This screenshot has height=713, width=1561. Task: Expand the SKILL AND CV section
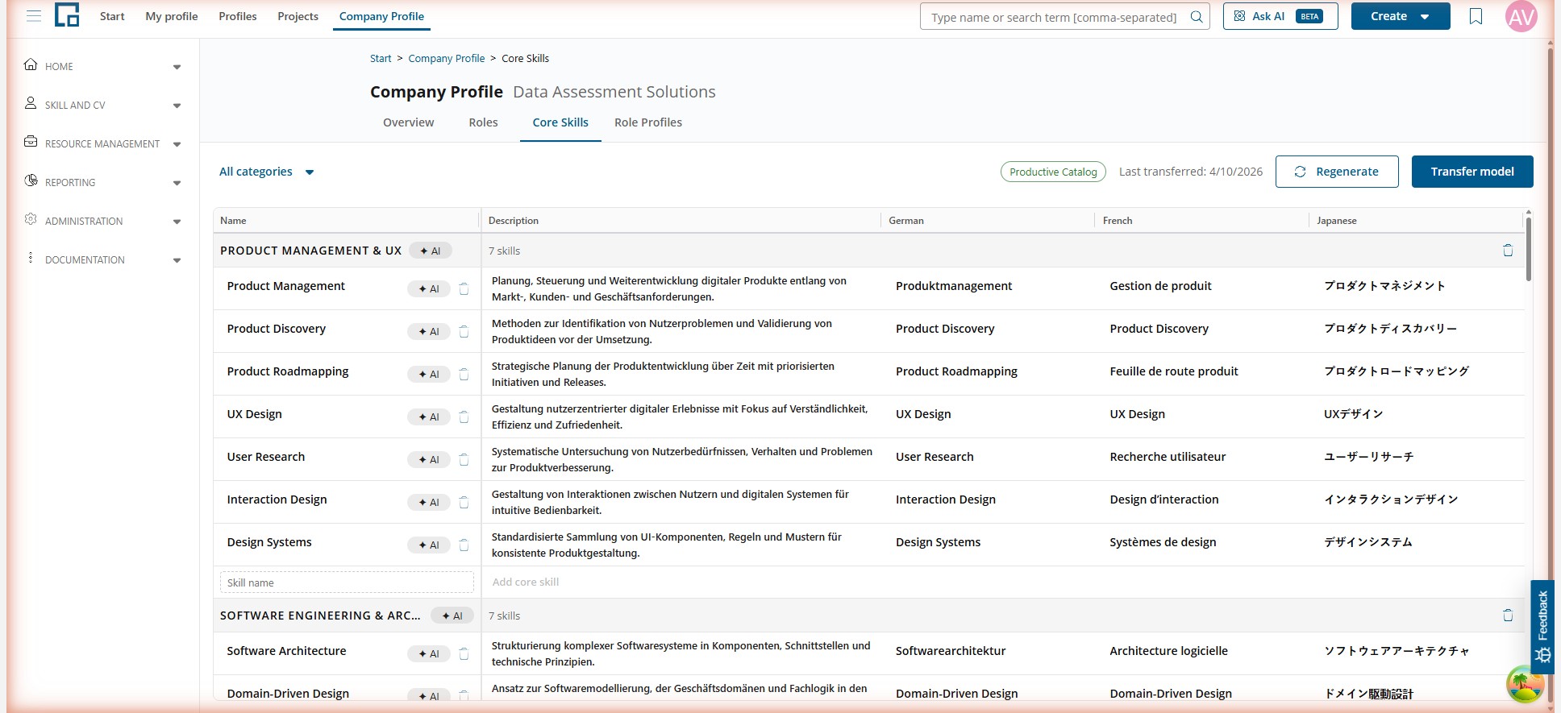pos(102,105)
